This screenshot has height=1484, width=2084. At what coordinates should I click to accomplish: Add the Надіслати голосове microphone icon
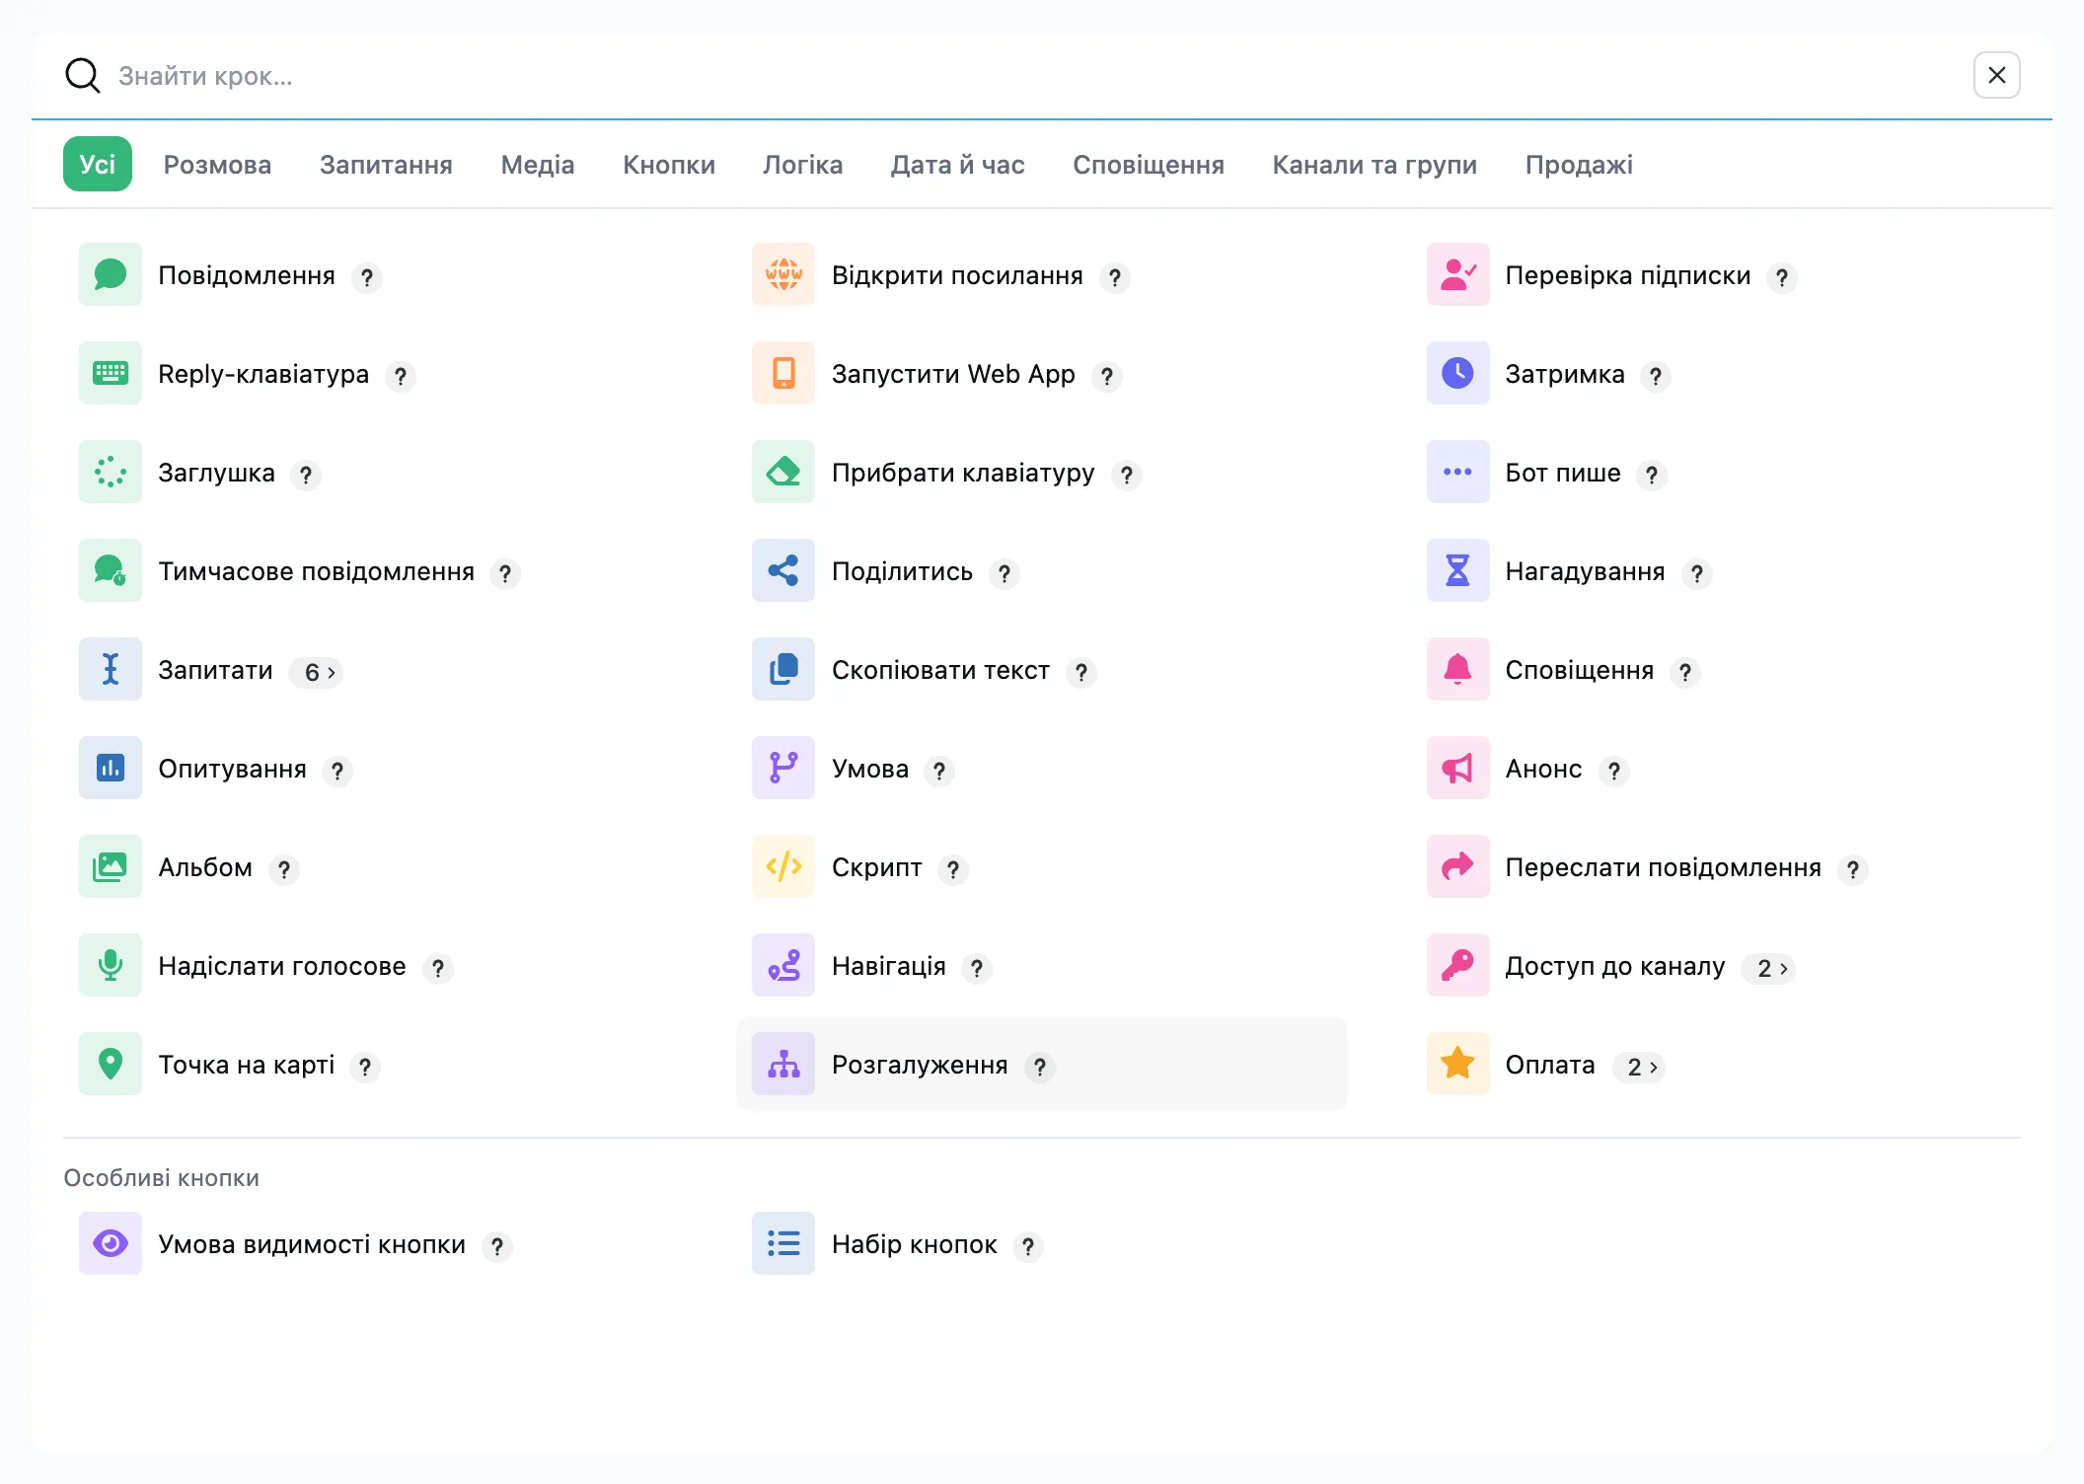tap(111, 965)
